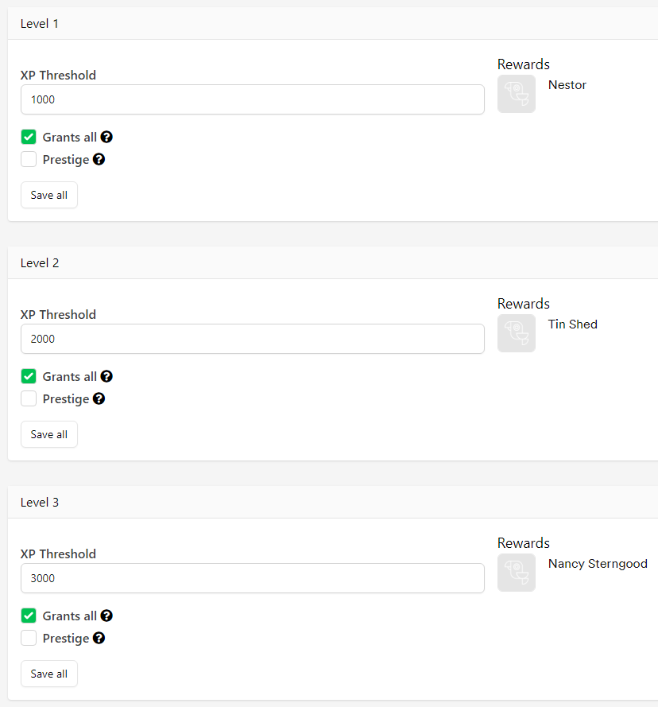Tick the Prestige checkbox in Level 3
Image resolution: width=658 pixels, height=707 pixels.
29,638
